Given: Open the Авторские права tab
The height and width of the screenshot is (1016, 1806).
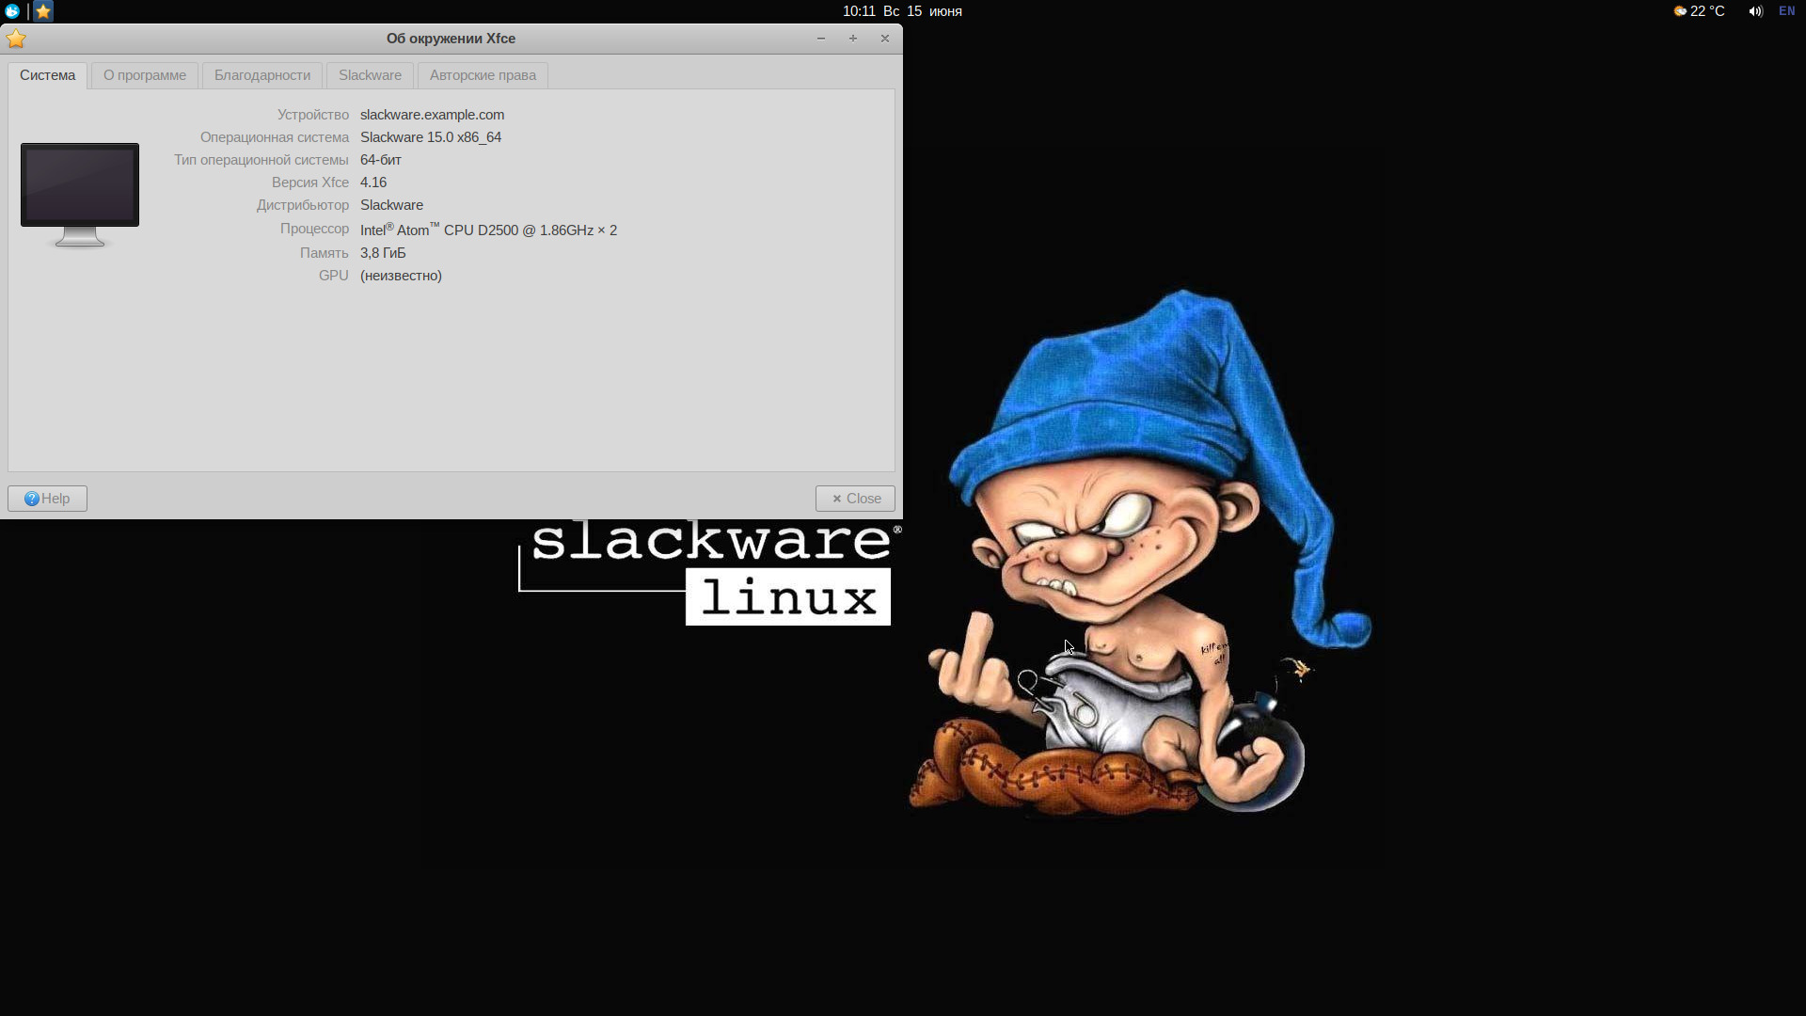Looking at the screenshot, I should [x=483, y=75].
